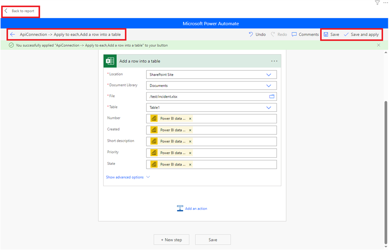Click the Excel icon on the action header

pyautogui.click(x=110, y=61)
